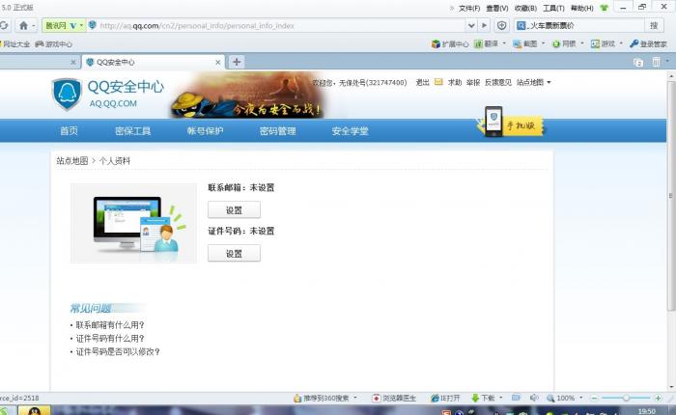The height and width of the screenshot is (415, 676).
Task: Open the 帐号保护 navigation tab
Action: [x=205, y=131]
